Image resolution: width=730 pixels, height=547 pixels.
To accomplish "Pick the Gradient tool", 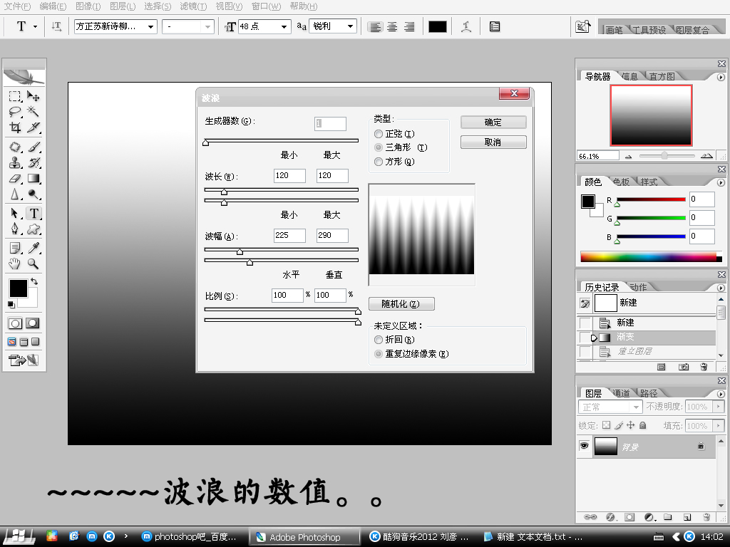I will click(34, 179).
